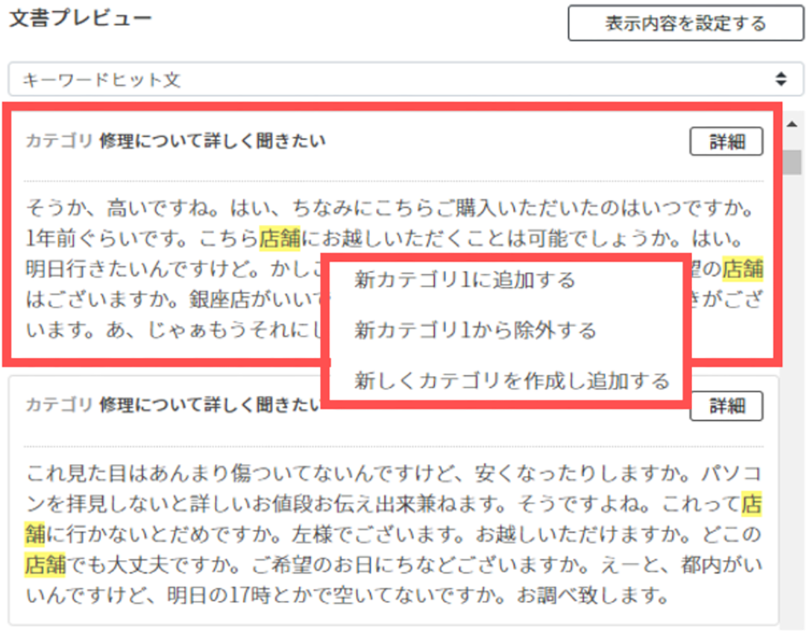Image resolution: width=810 pixels, height=634 pixels.
Task: Click the second card's カテゴリ heading text
Action: click(173, 404)
